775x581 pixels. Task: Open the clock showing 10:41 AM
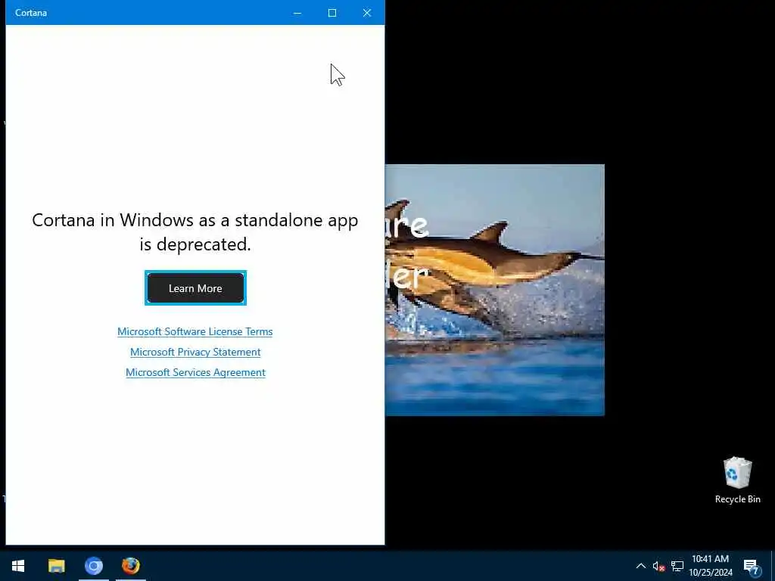[x=710, y=566]
